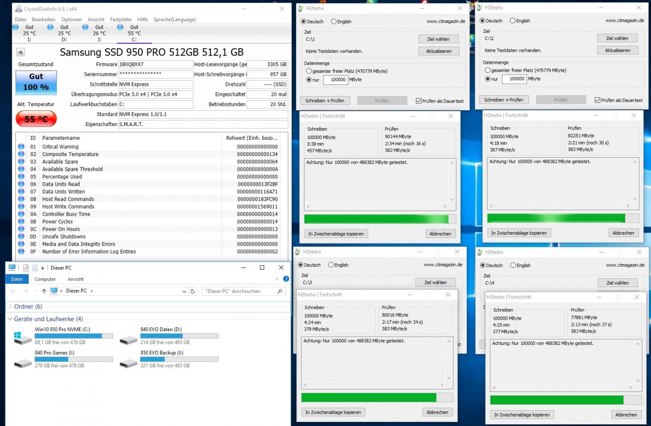This screenshot has width=651, height=426.
Task: Click the green progress bar in 90144 MByte window
Action: 380,219
